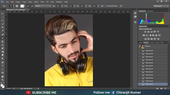Image resolution: width=170 pixels, height=95 pixels.
Task: Enable Sample All Layers checkbox
Action: (x=106, y=6)
